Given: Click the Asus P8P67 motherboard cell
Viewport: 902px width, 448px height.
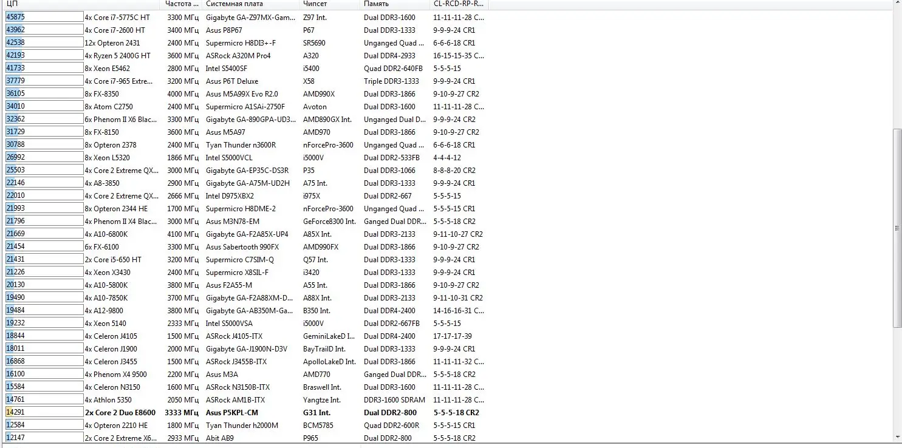Looking at the screenshot, I should (224, 30).
